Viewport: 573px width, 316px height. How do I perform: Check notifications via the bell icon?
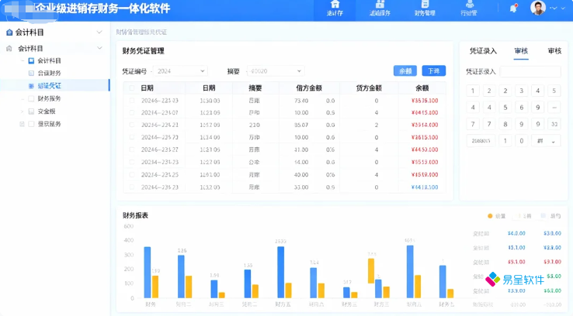click(513, 8)
